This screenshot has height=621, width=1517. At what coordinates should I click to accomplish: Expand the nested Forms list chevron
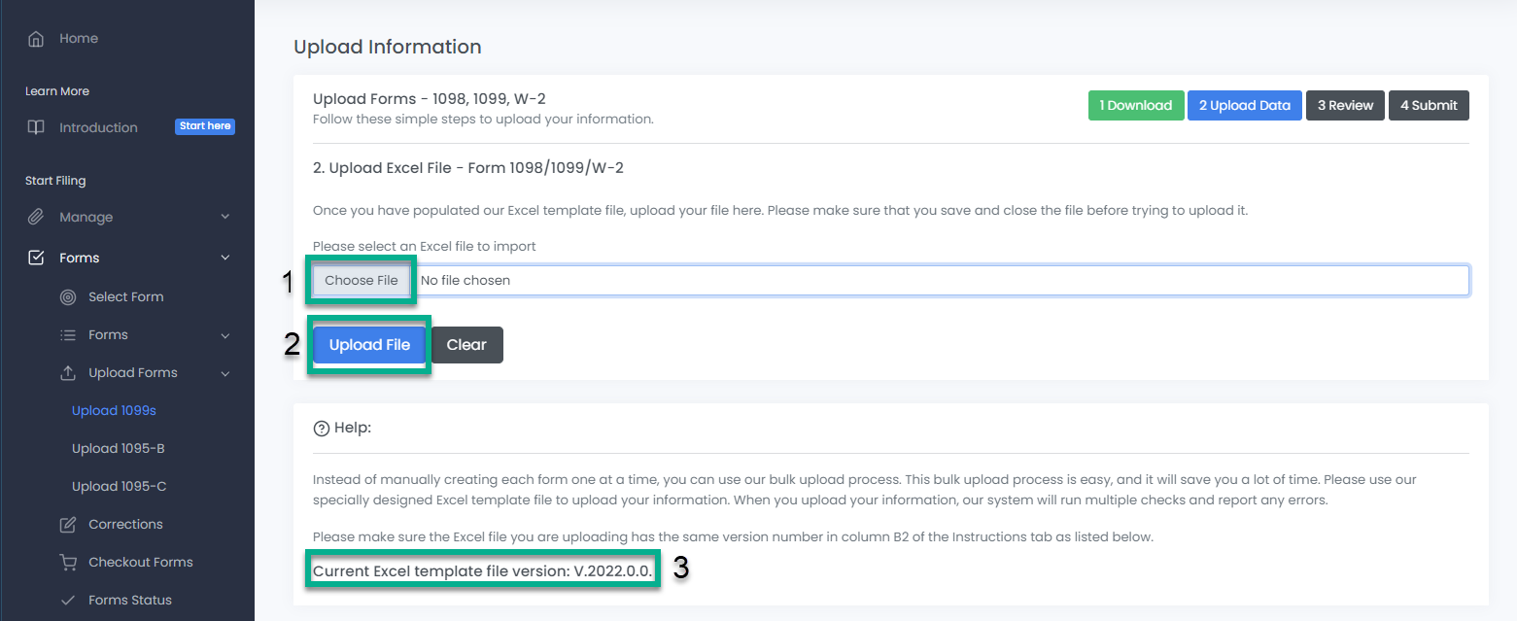coord(225,335)
